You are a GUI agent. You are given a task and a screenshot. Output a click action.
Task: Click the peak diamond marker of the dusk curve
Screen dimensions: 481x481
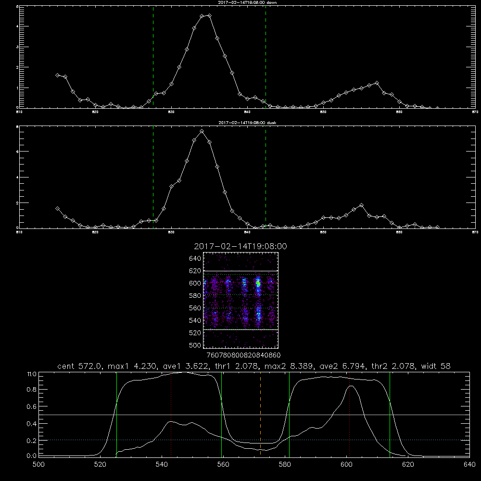click(202, 131)
